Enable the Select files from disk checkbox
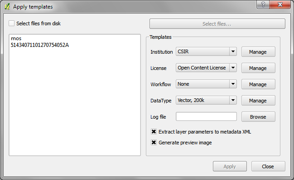This screenshot has width=294, height=180. point(12,23)
